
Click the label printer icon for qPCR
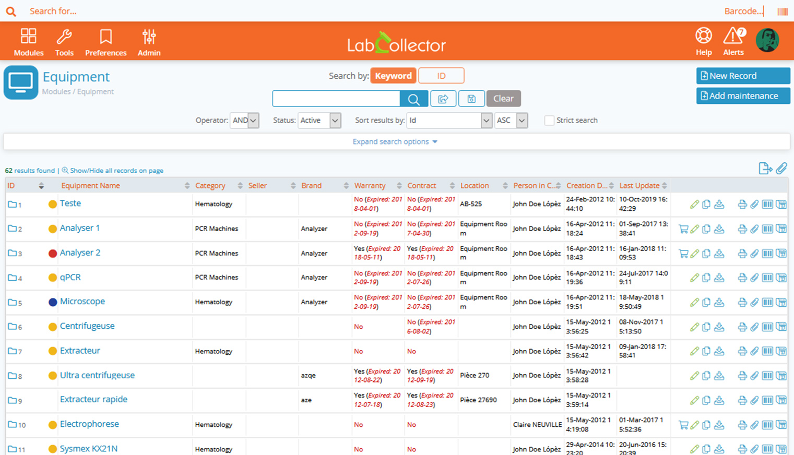tap(781, 278)
